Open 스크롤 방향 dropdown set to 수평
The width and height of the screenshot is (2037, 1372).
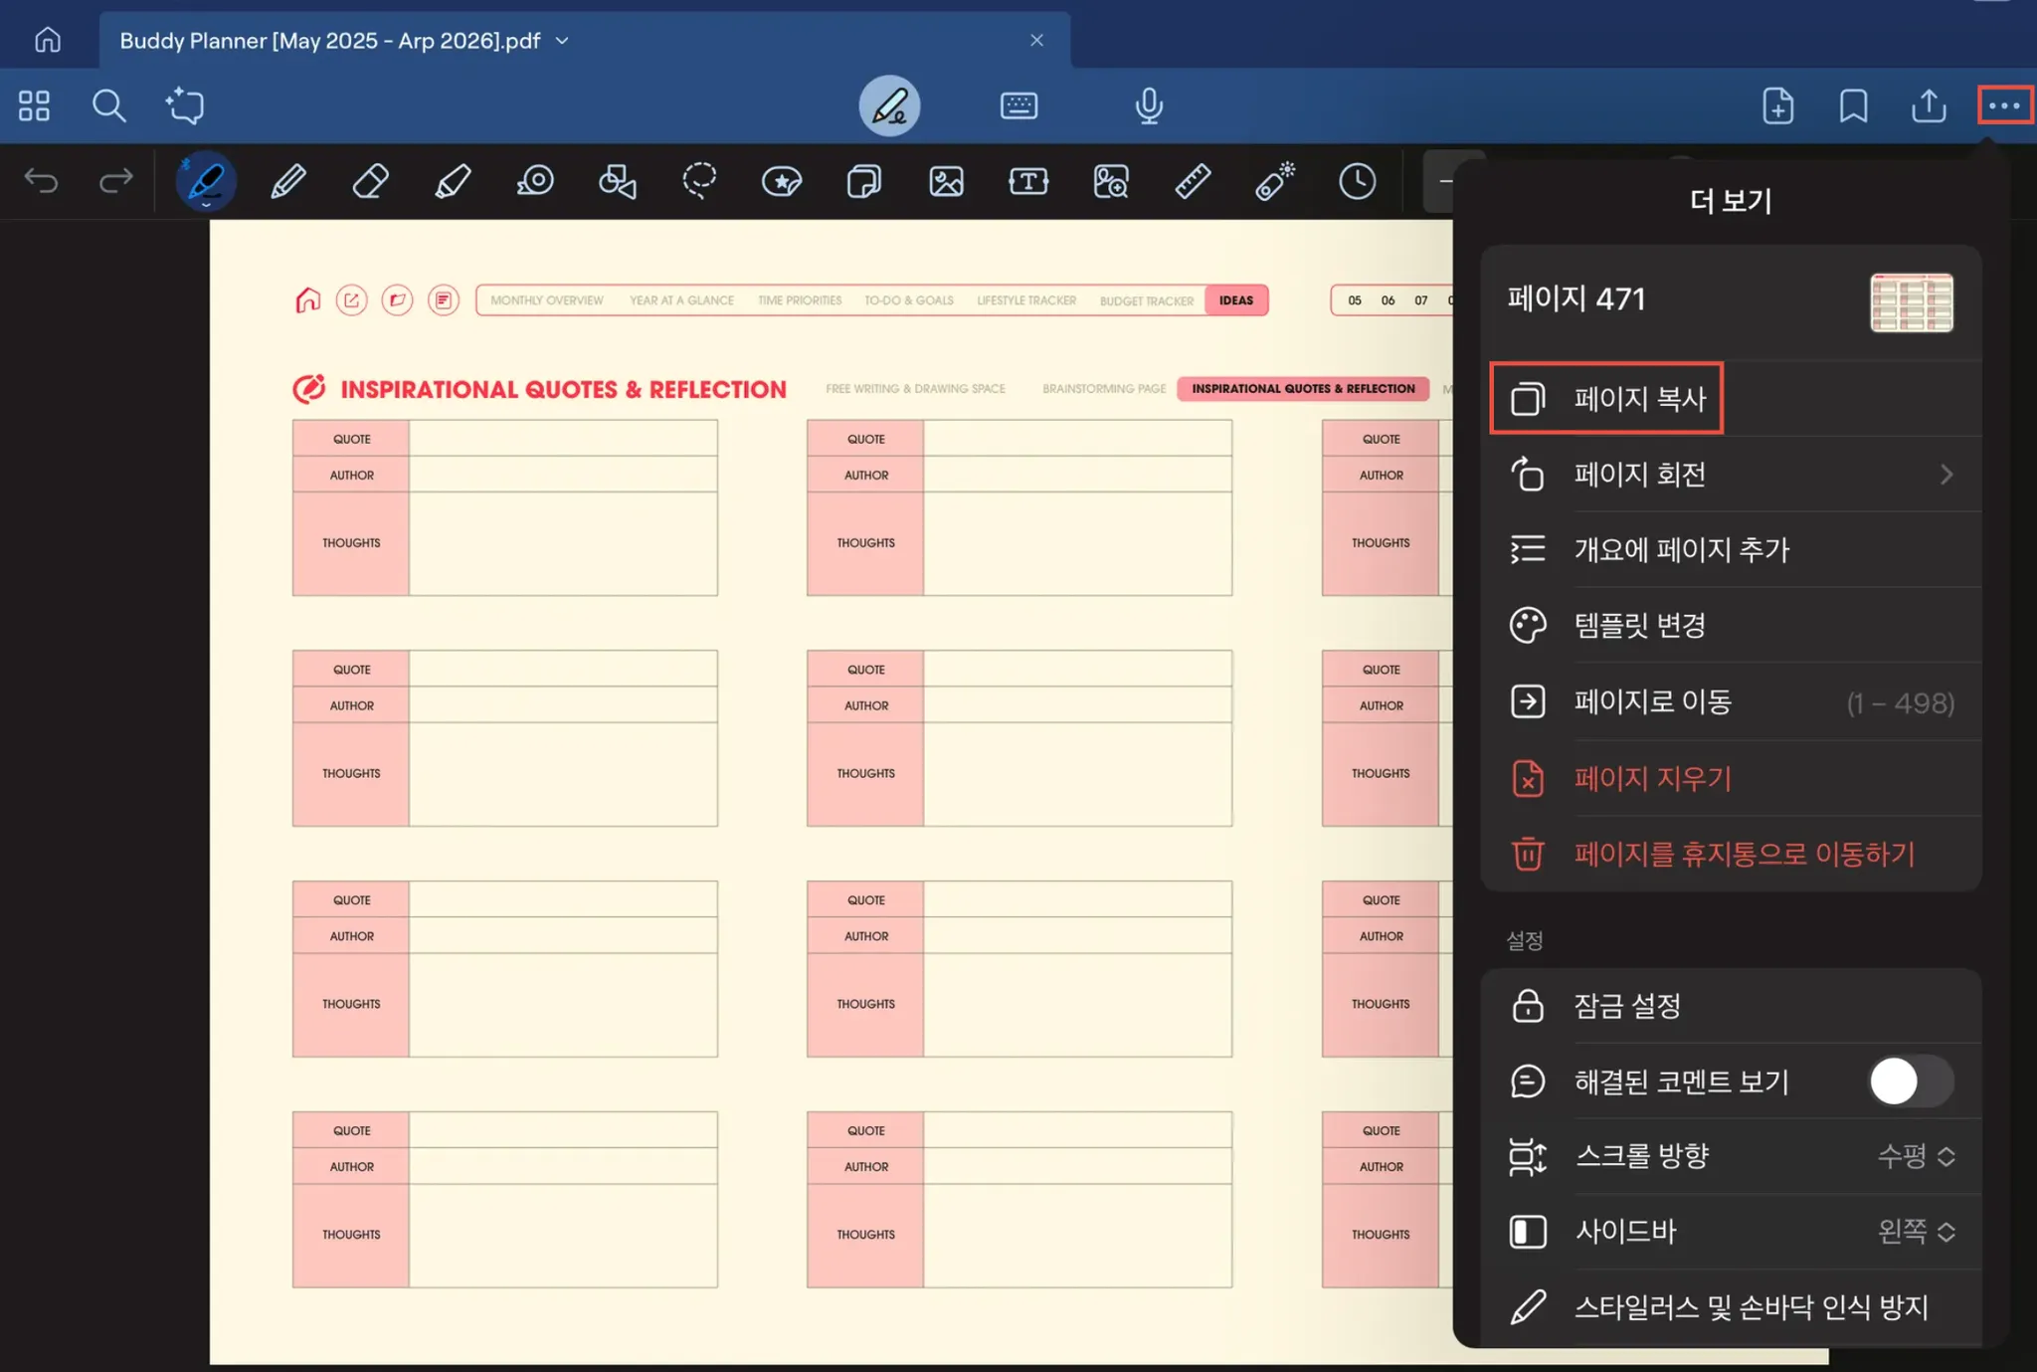[1916, 1156]
